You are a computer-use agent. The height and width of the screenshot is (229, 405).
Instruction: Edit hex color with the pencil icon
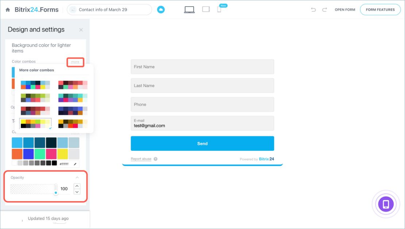click(x=75, y=164)
